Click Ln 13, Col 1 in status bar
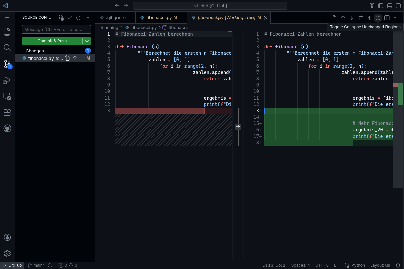The image size is (404, 269). click(274, 265)
